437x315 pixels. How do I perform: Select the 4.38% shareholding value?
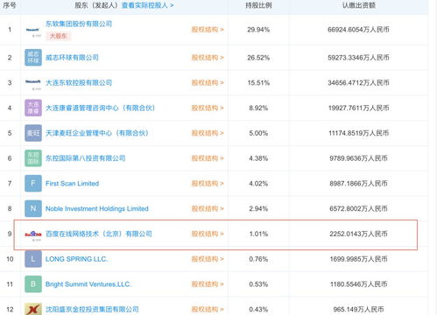[x=258, y=158]
